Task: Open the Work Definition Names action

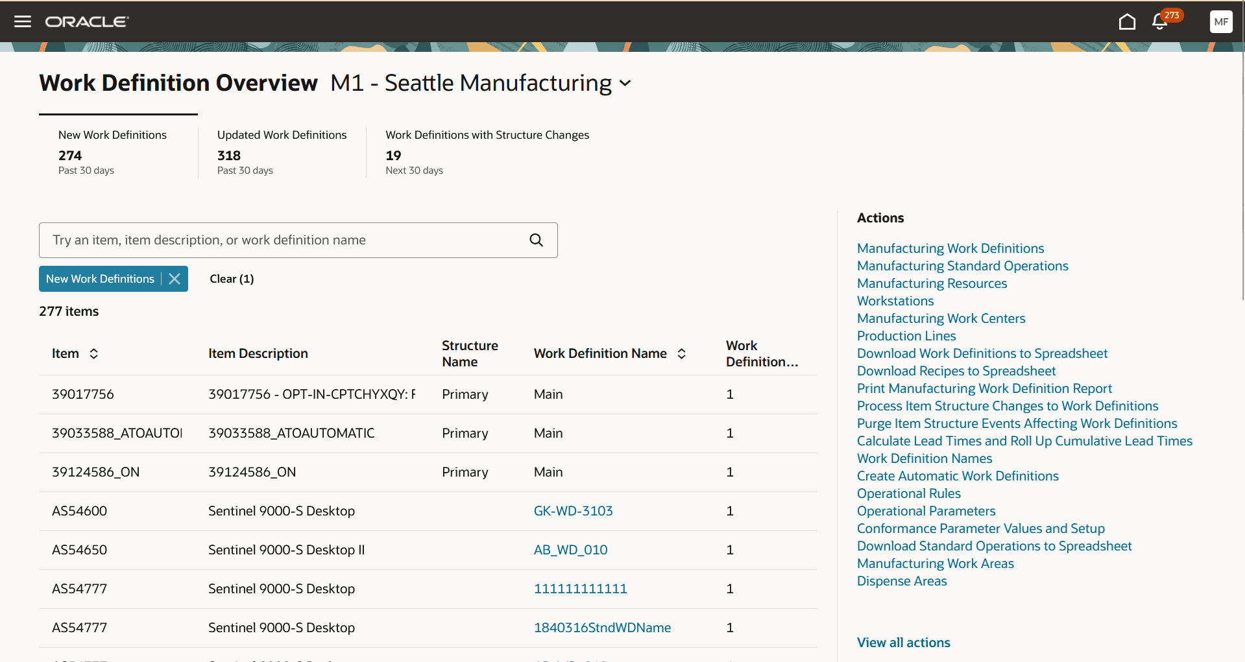Action: 925,458
